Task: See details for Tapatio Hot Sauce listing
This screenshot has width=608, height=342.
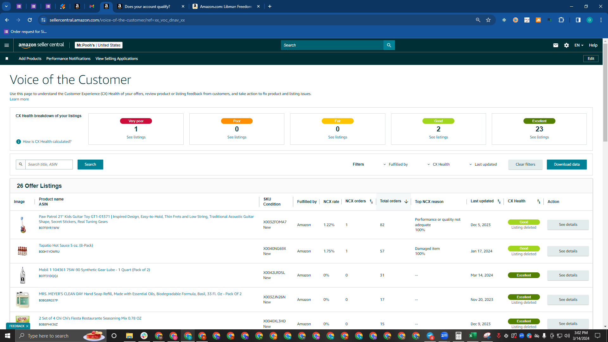Action: click(568, 251)
